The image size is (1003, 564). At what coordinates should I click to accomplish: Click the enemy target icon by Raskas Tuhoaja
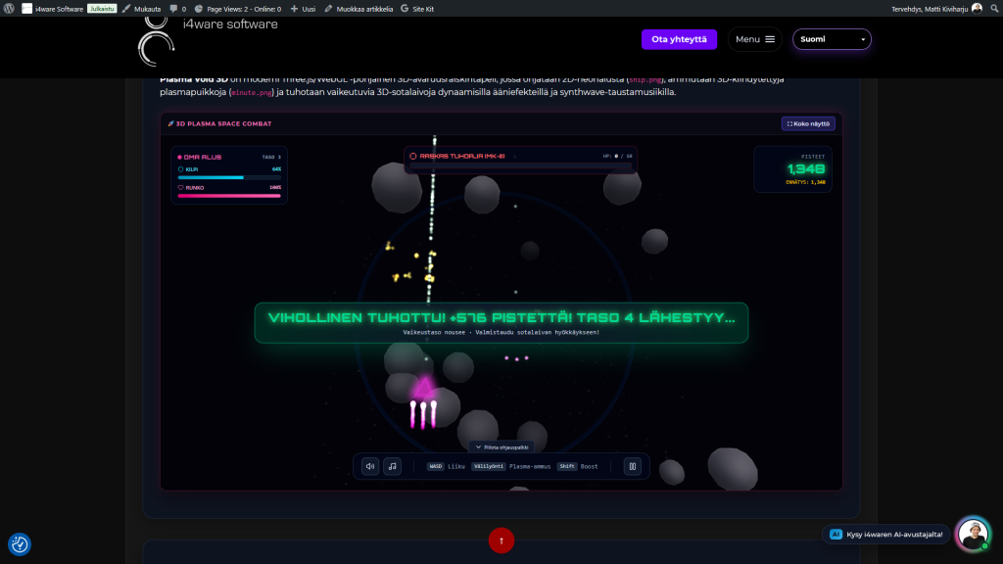pos(412,156)
